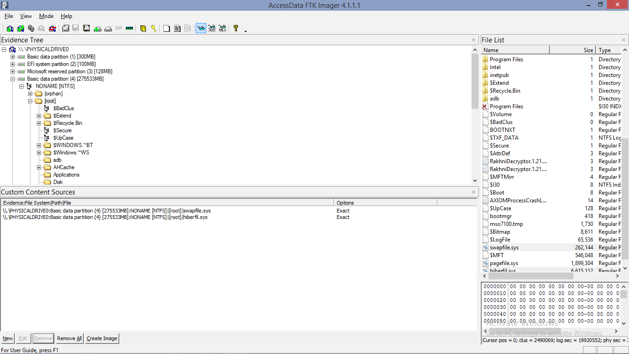Select inetpub folder in File List

(x=499, y=75)
